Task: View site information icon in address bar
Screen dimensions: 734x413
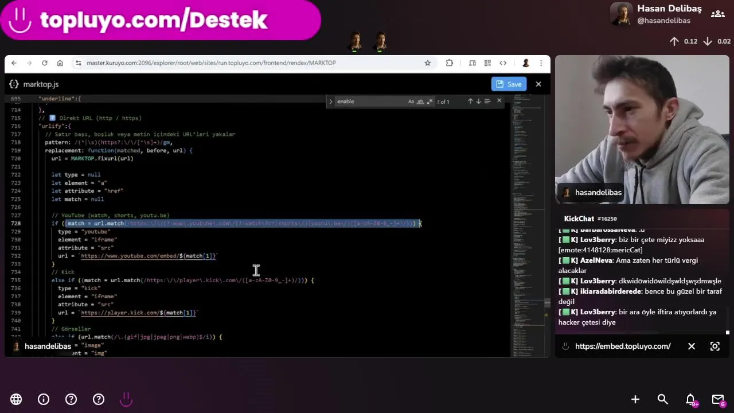Action: pos(78,63)
